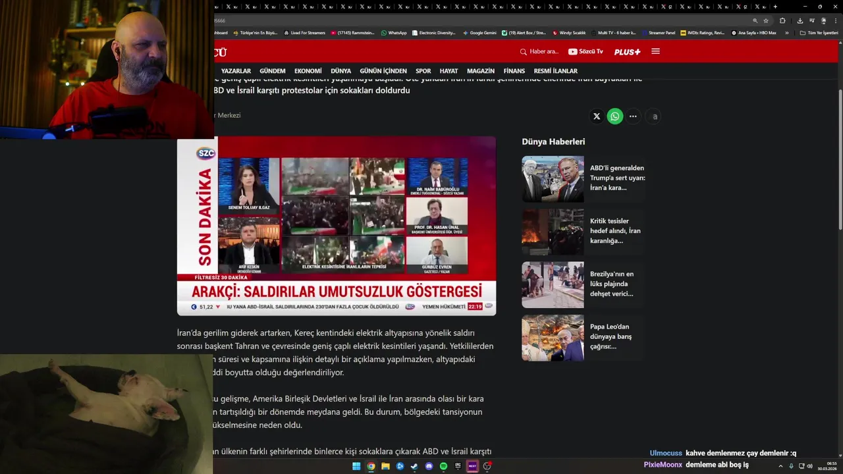Viewport: 843px width, 474px height.
Task: Open the hamburger menu in red header
Action: pos(655,51)
